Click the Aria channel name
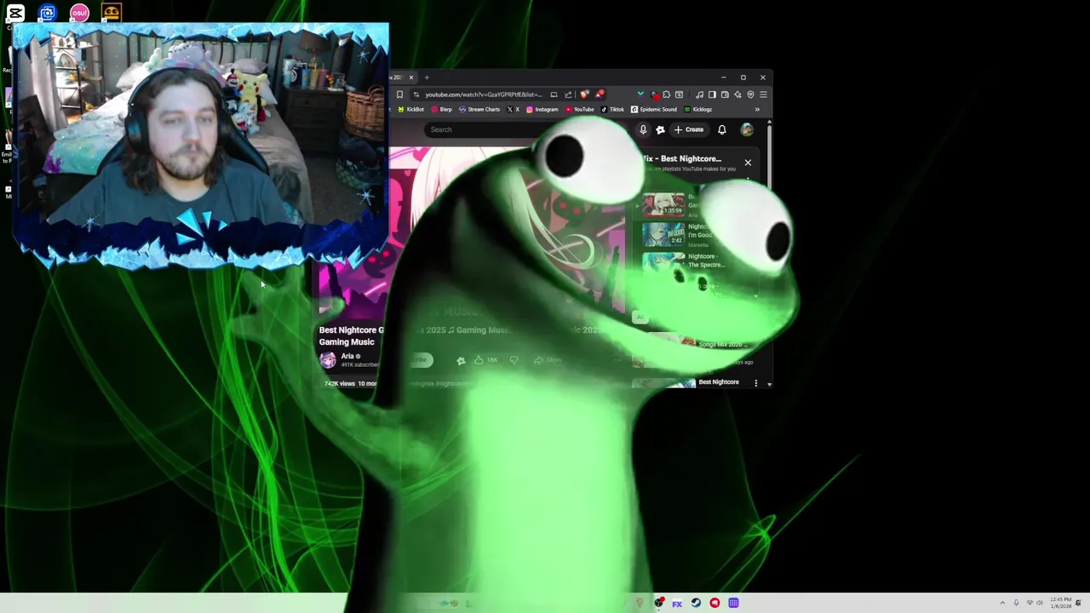 point(347,356)
